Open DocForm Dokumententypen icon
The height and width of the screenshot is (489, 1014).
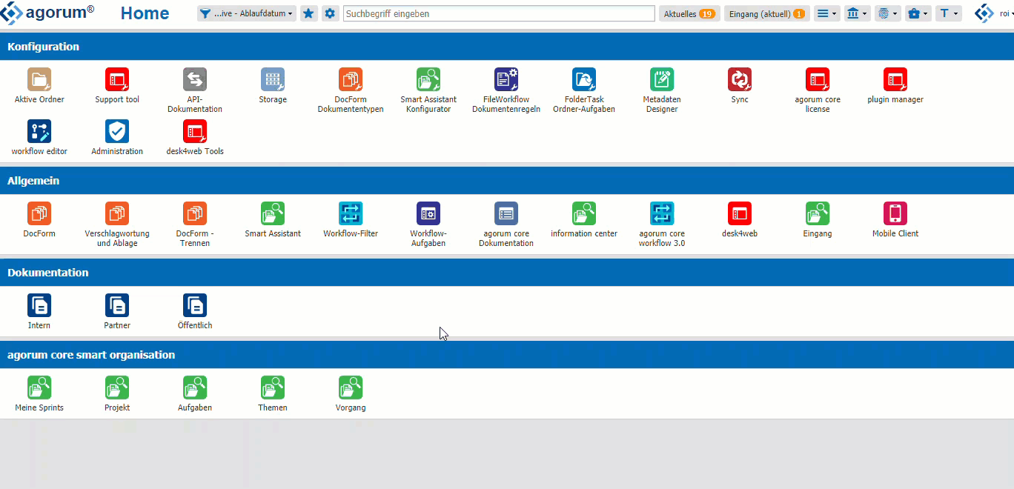(351, 79)
